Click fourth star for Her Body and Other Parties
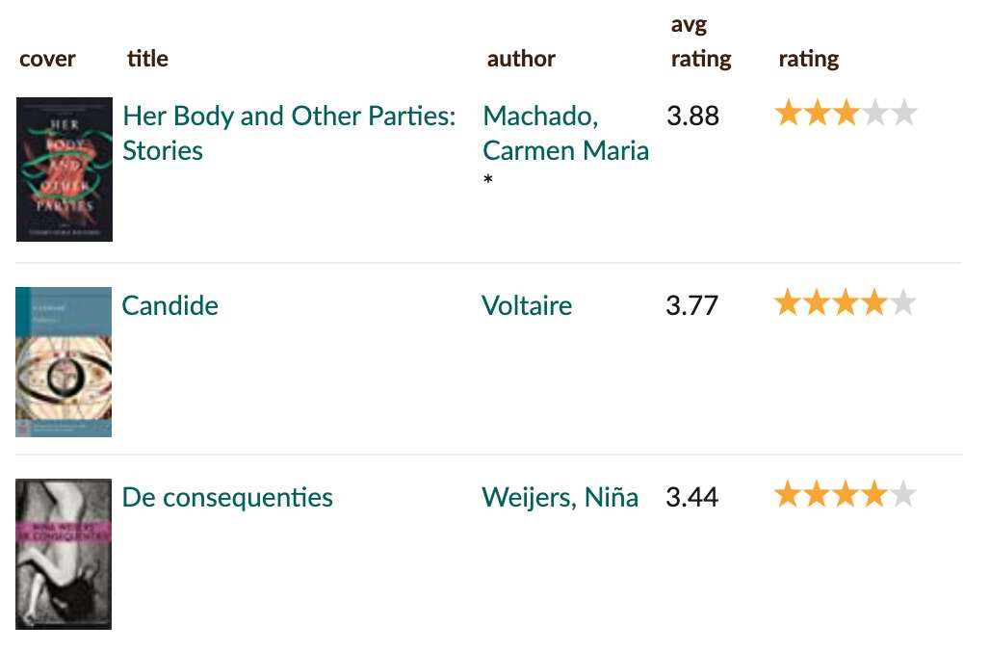The width and height of the screenshot is (990, 652). click(875, 114)
